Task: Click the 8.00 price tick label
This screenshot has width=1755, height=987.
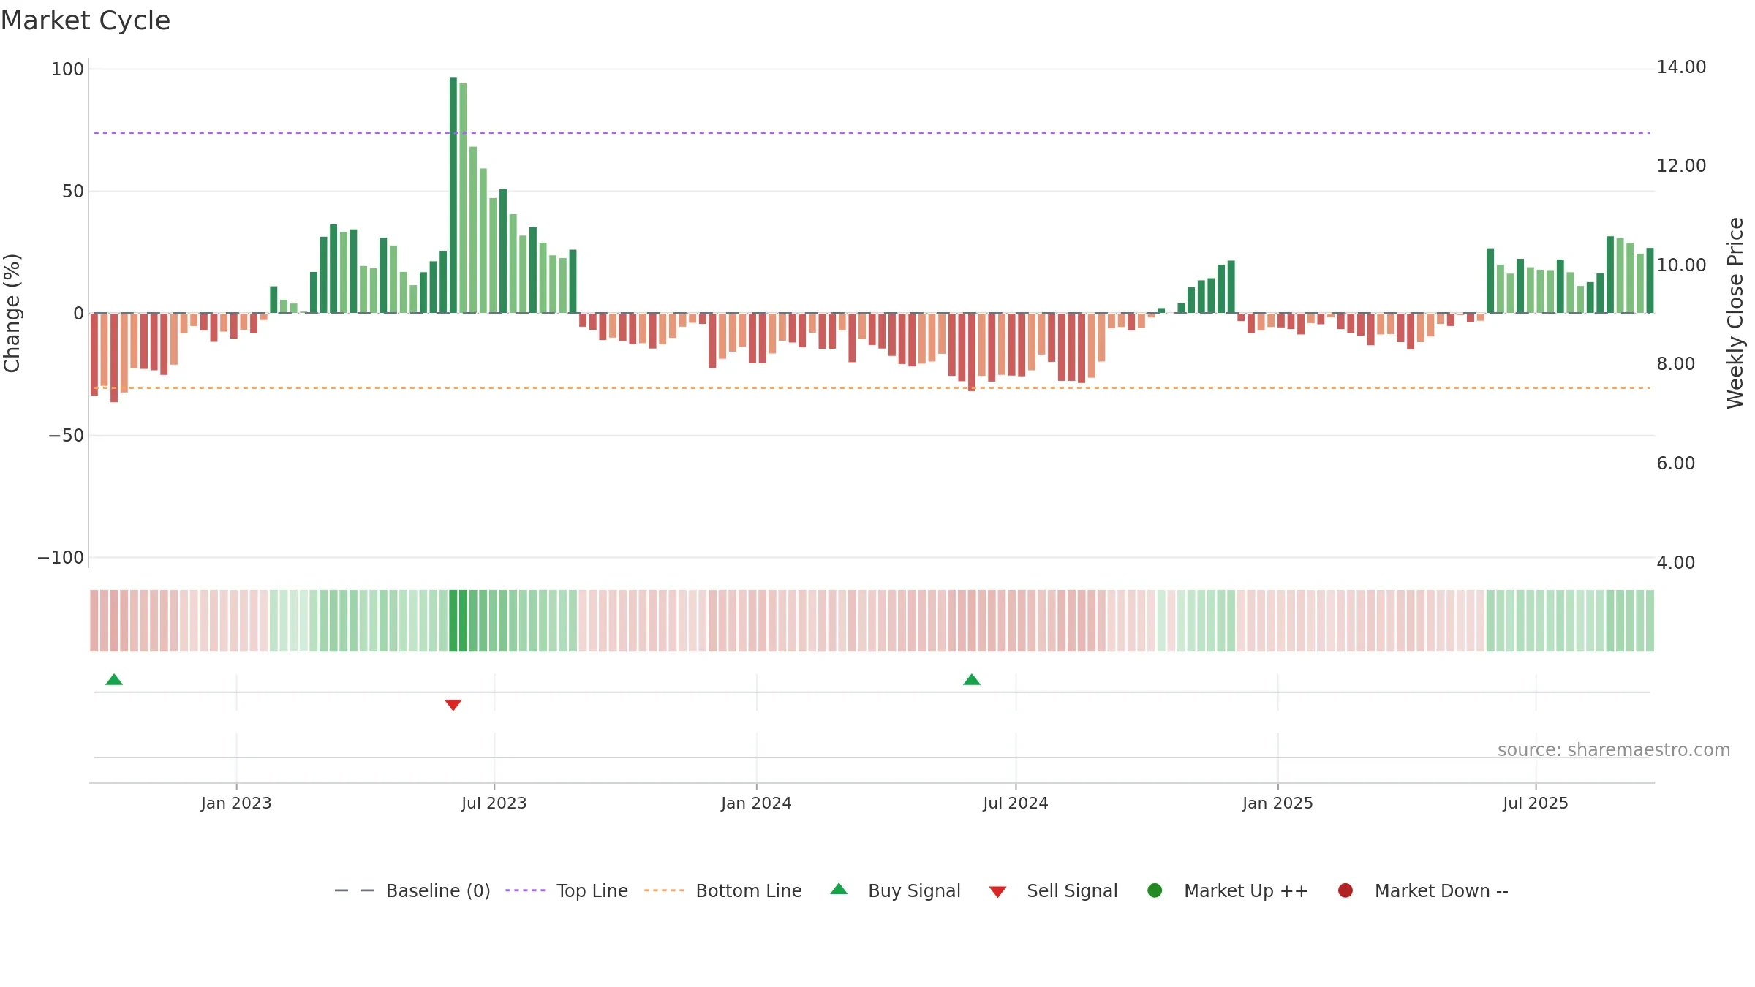Action: coord(1675,364)
